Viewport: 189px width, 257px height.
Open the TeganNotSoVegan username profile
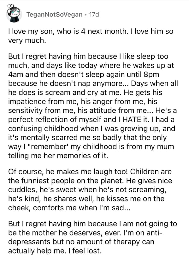pos(54,15)
